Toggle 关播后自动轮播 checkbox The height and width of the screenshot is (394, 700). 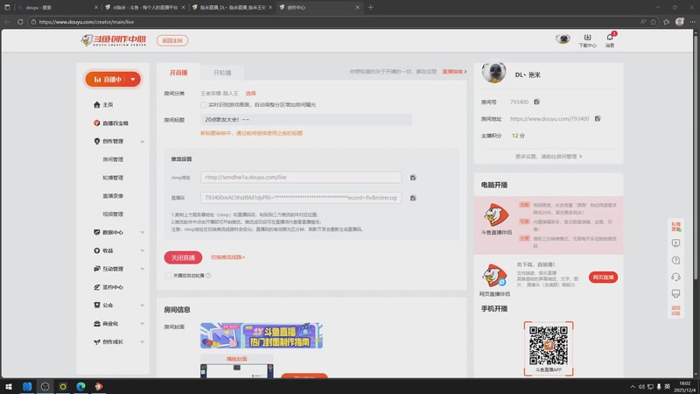click(168, 276)
